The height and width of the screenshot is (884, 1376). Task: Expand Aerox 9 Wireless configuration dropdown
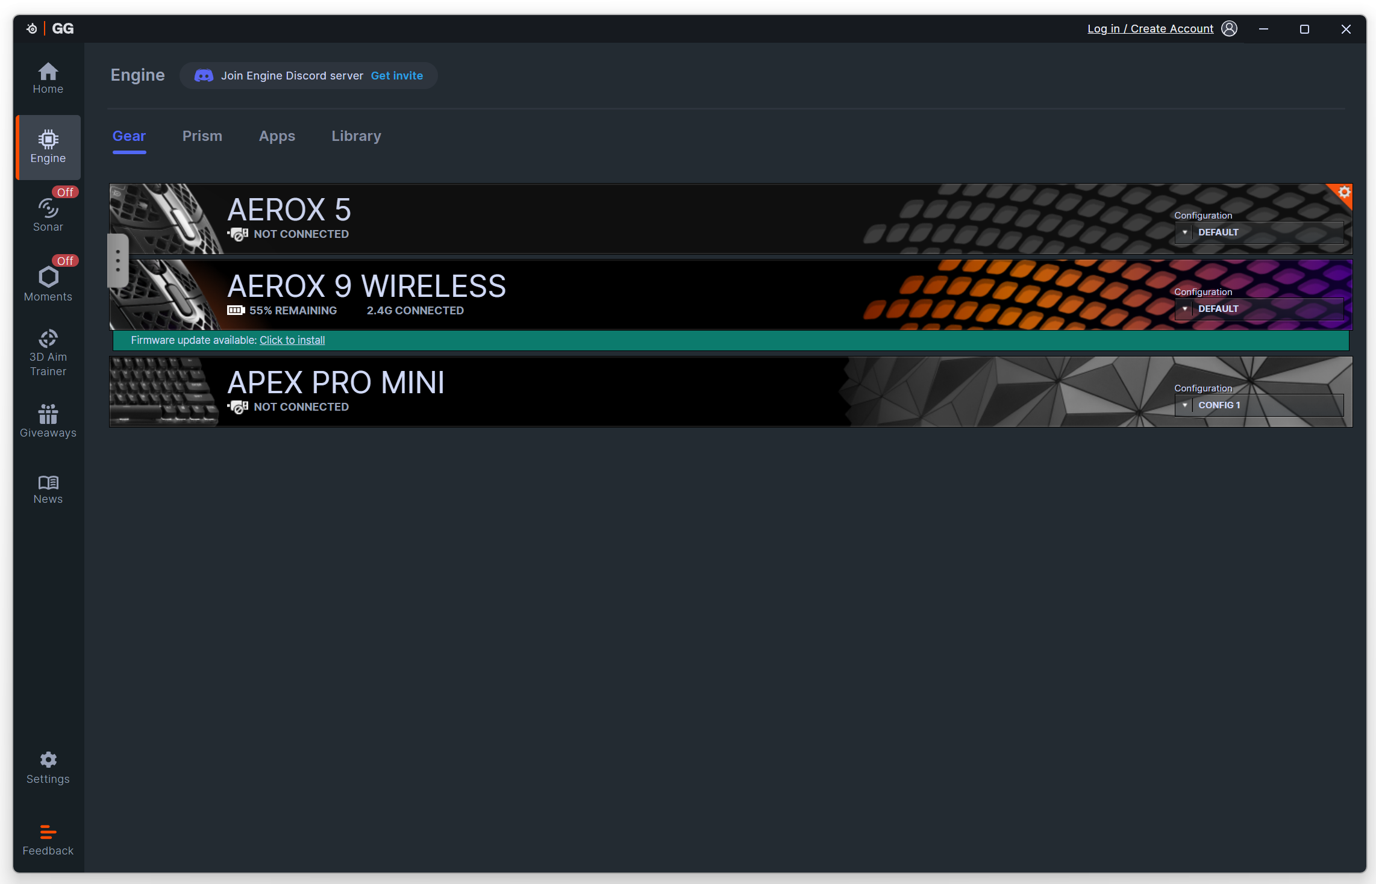pos(1258,309)
